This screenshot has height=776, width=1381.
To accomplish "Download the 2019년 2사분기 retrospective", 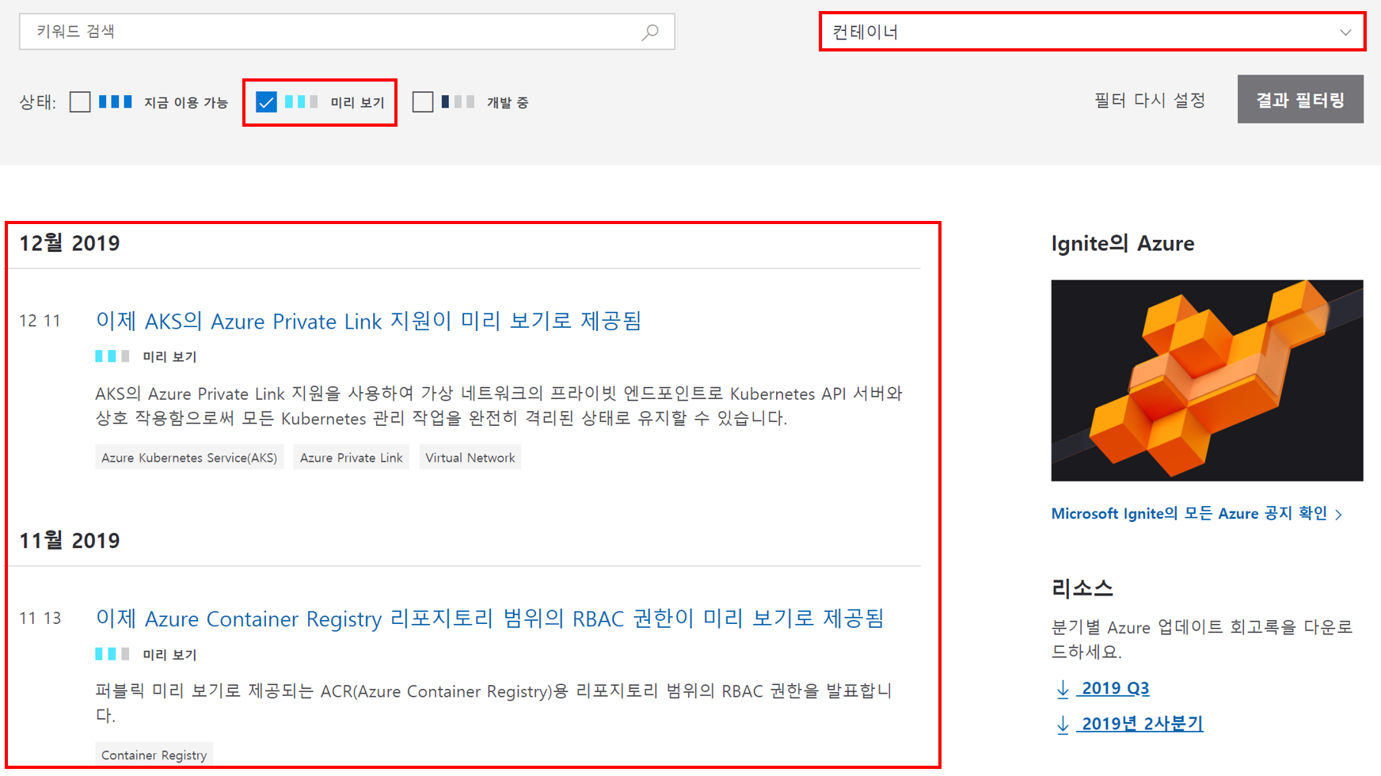I will [1141, 724].
